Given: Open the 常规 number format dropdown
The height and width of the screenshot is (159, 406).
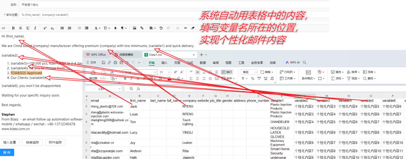Looking at the screenshot, I should click(249, 72).
